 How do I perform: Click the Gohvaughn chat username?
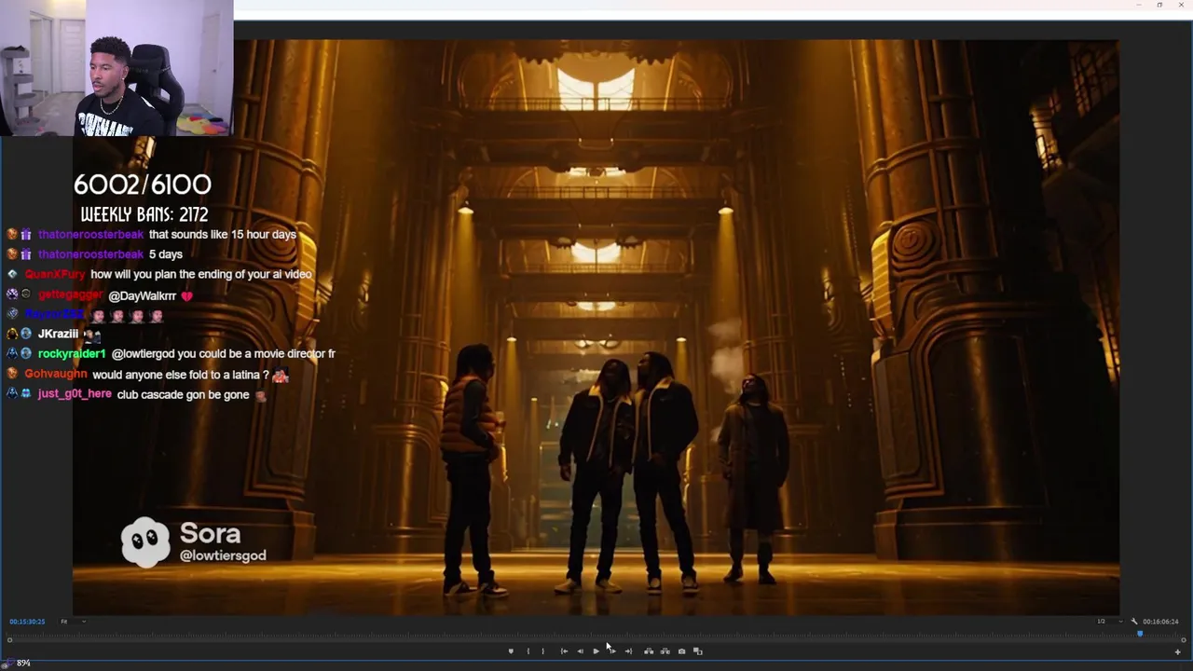pos(56,374)
